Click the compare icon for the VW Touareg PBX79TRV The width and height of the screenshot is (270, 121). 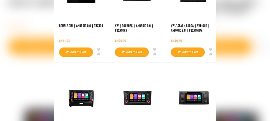pyautogui.click(x=154, y=54)
